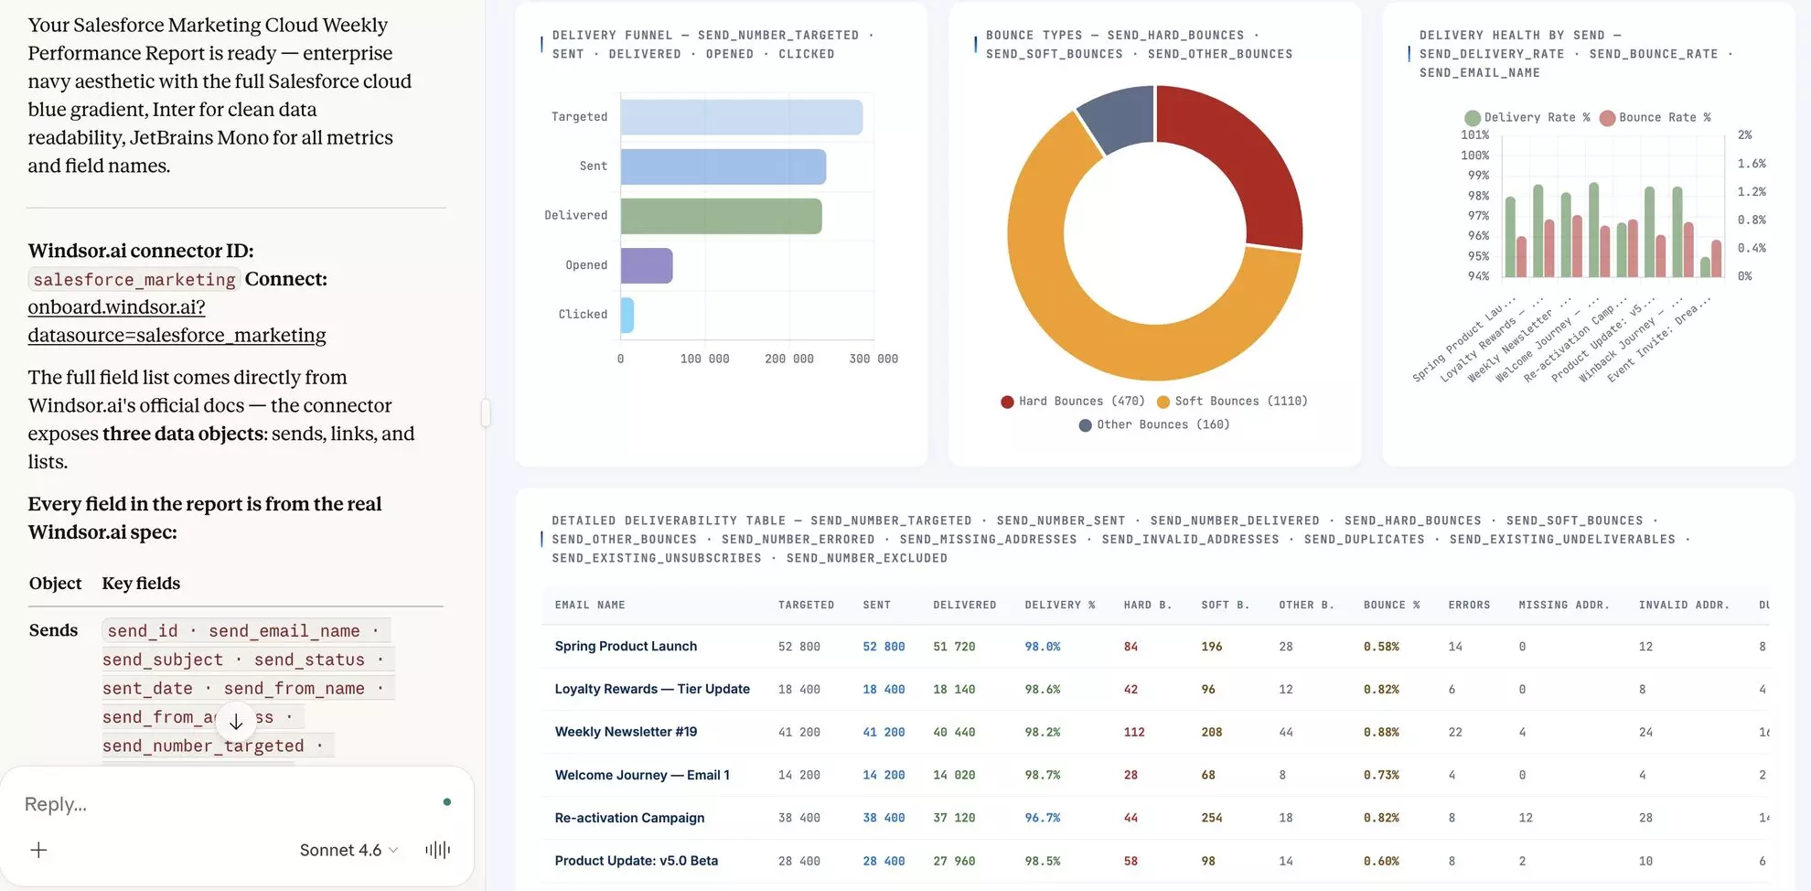Toggle the Bounce Rate % legend item

point(1655,118)
